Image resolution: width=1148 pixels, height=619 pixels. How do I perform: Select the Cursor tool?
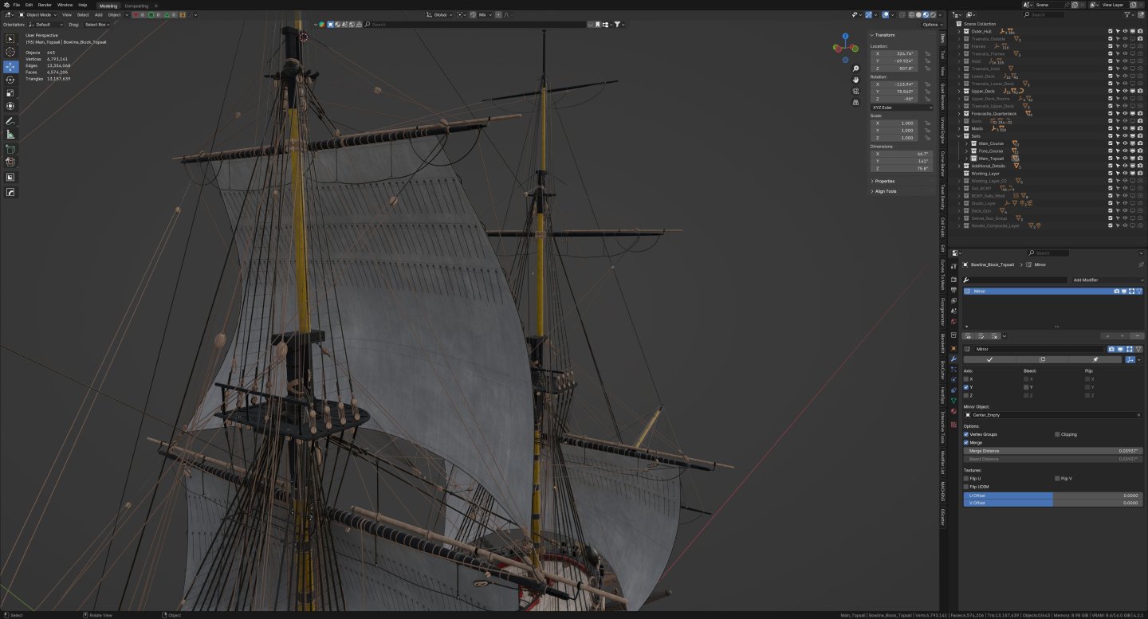pos(10,52)
